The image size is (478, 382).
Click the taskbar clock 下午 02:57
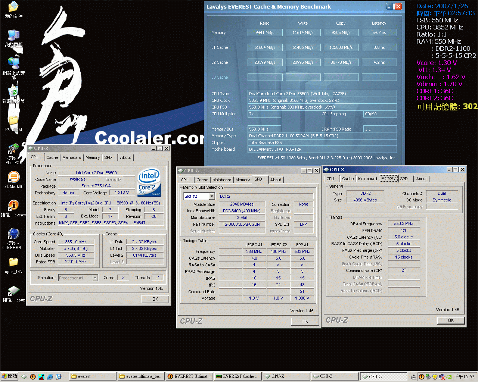click(464, 377)
